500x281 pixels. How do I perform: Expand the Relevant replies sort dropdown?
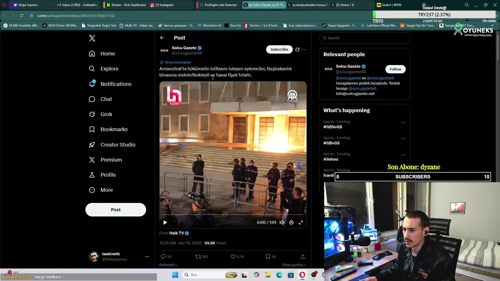tap(168, 265)
